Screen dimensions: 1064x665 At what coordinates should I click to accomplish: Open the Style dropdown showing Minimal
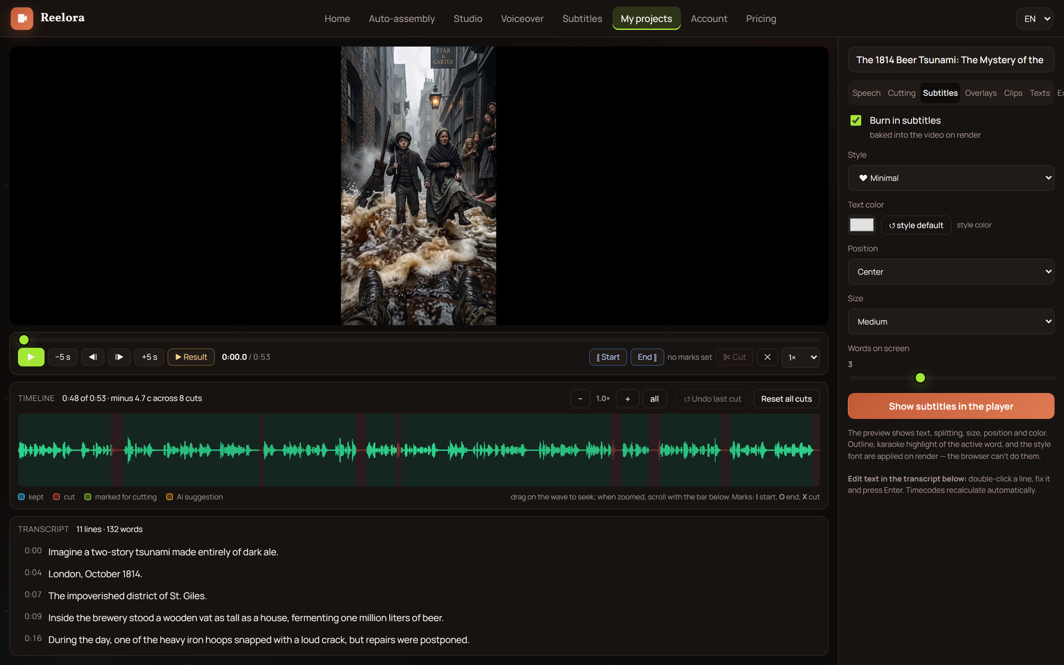[951, 178]
